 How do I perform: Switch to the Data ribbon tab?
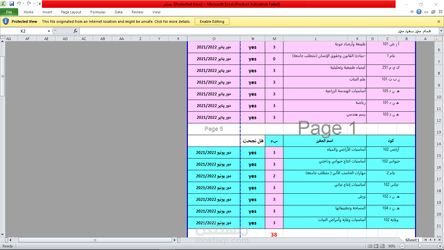tap(119, 12)
